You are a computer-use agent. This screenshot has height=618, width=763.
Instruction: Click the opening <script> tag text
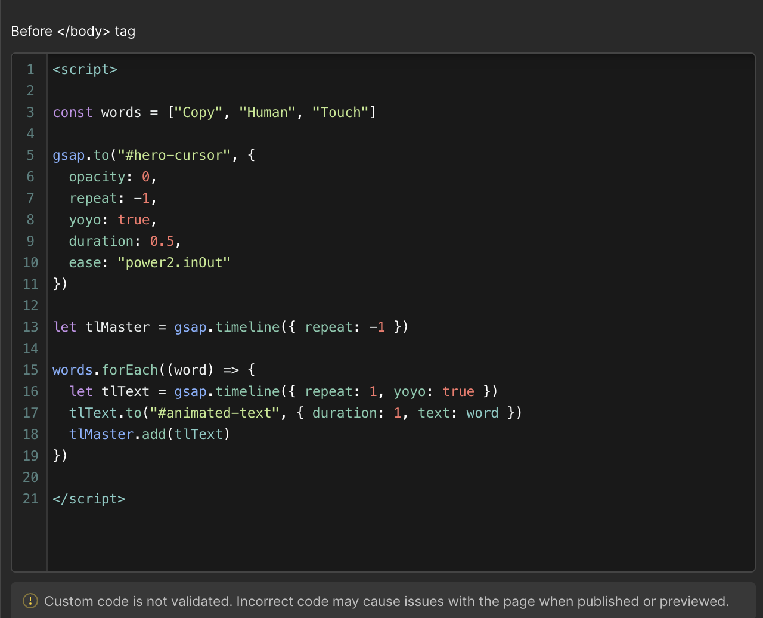coord(85,69)
